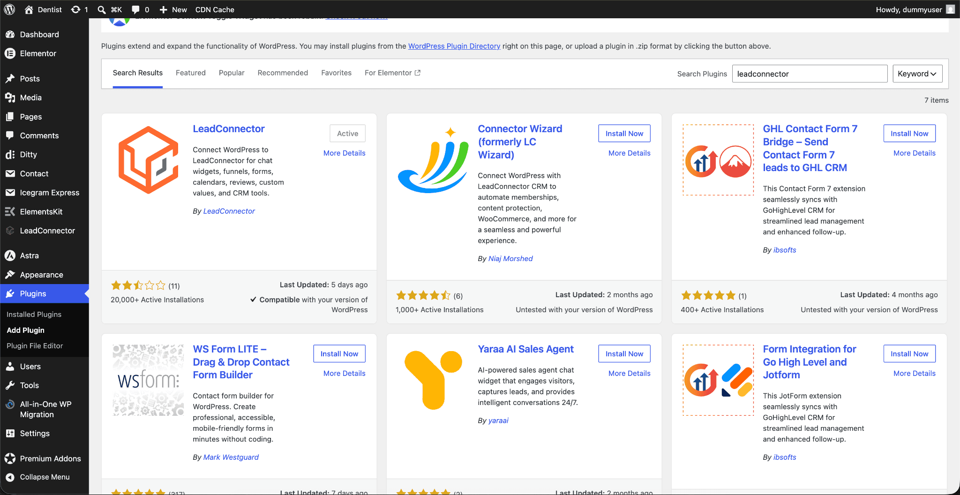Open author Mark Westguard link
The width and height of the screenshot is (960, 495).
click(231, 457)
